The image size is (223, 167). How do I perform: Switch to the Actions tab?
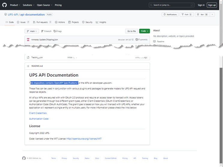click(x=60, y=22)
